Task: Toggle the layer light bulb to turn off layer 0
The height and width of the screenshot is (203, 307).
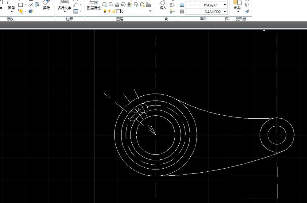Action: 105,11
